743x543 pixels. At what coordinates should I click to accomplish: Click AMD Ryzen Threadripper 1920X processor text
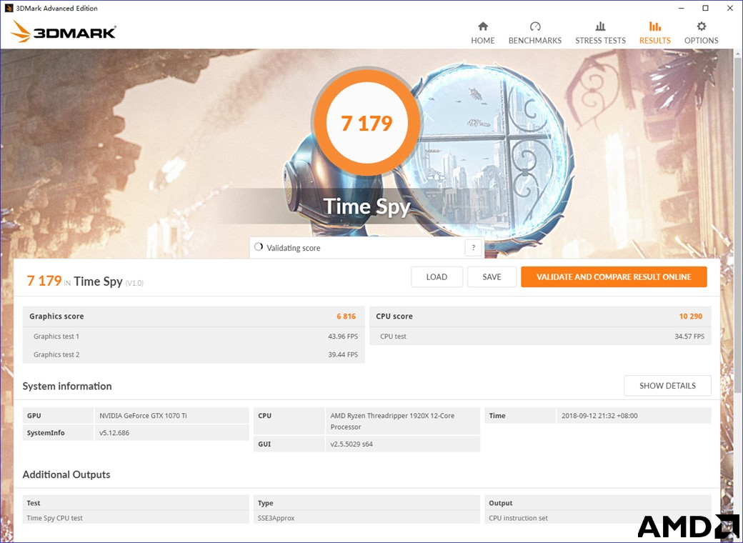click(x=392, y=422)
